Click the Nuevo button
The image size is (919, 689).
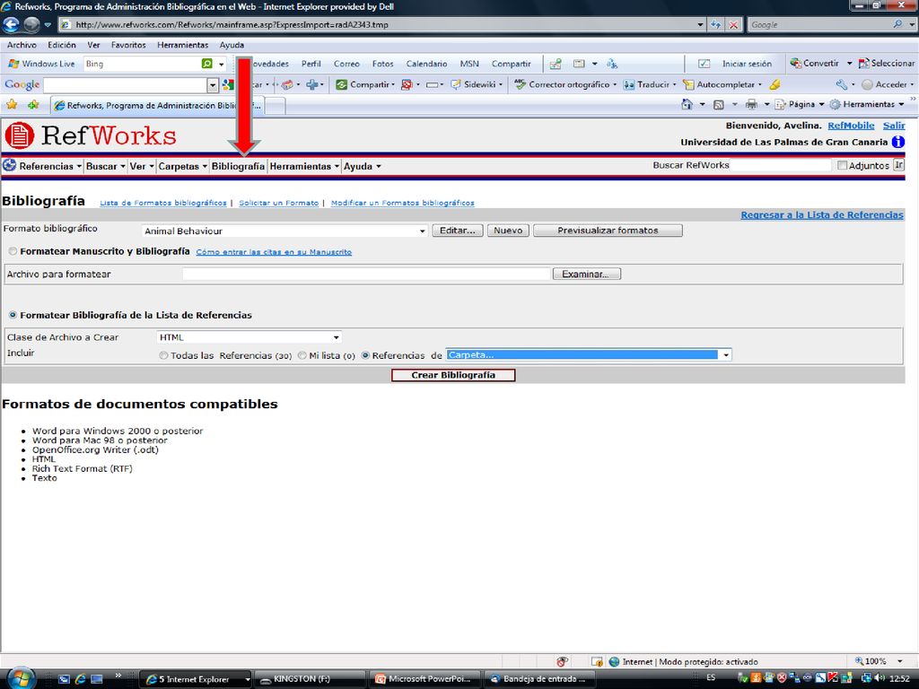[508, 231]
